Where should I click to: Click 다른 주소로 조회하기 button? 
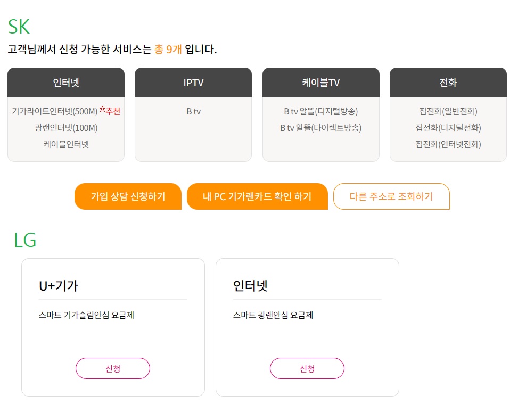point(391,196)
